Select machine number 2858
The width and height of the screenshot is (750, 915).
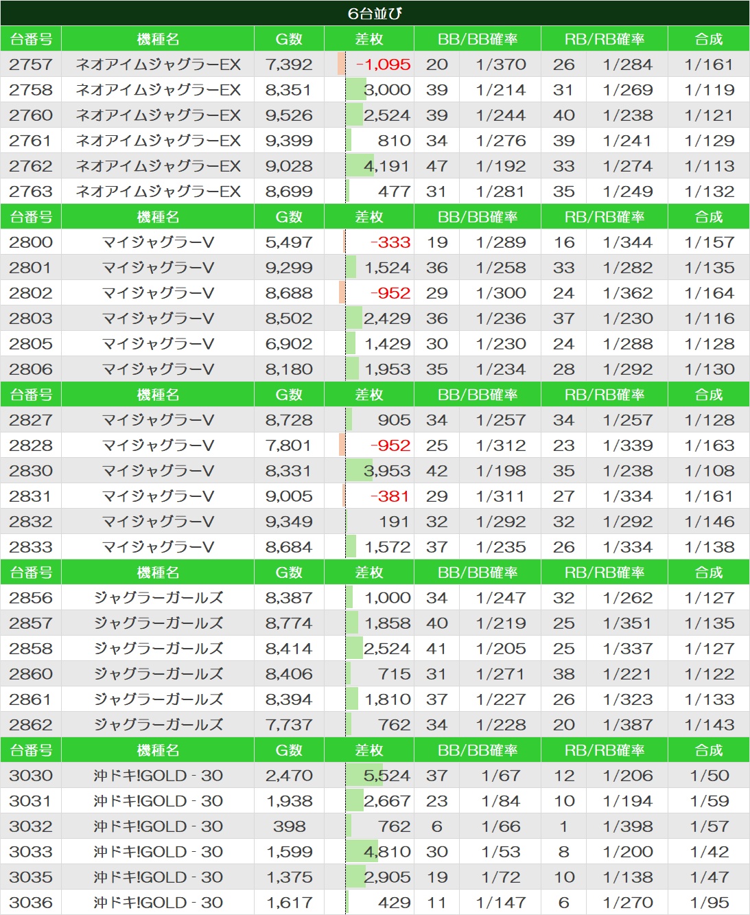31,649
